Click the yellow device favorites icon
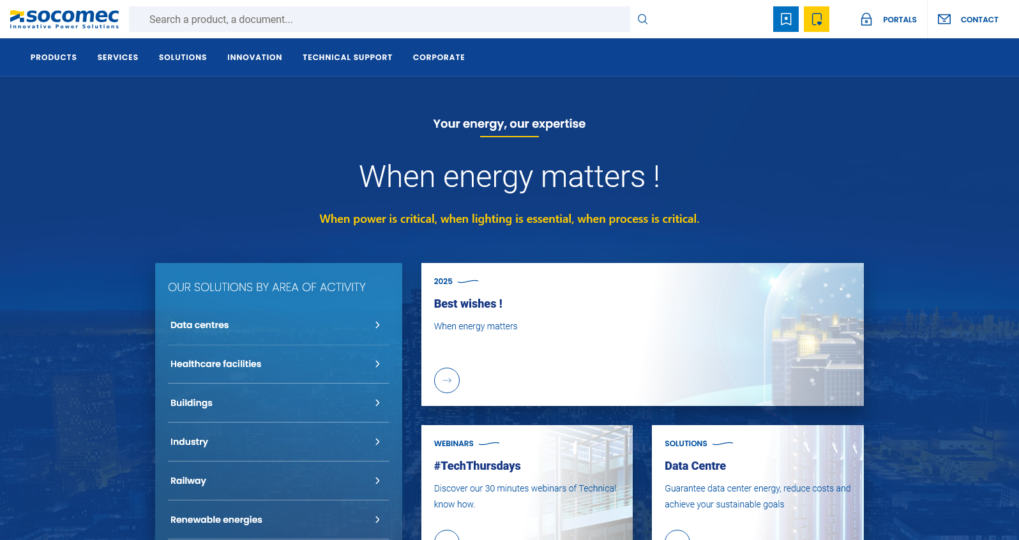Image resolution: width=1019 pixels, height=540 pixels. tap(816, 19)
